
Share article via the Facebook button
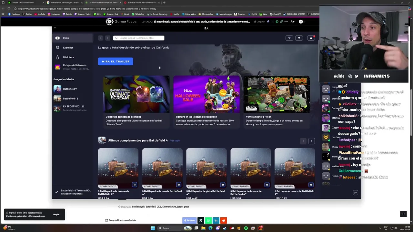pyautogui.click(x=189, y=220)
